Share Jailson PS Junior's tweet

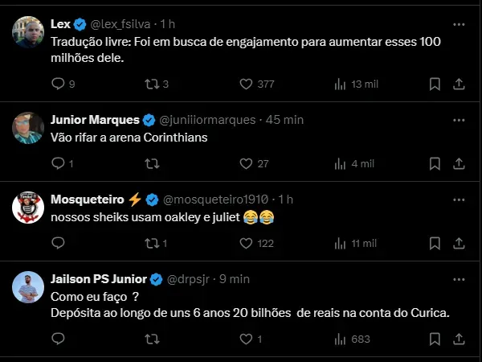pyautogui.click(x=459, y=339)
